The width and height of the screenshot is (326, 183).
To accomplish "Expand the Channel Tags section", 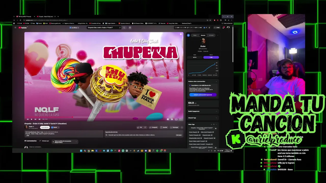I will coord(216,118).
